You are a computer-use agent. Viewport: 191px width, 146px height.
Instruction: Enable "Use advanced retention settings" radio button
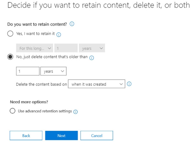click(x=13, y=111)
